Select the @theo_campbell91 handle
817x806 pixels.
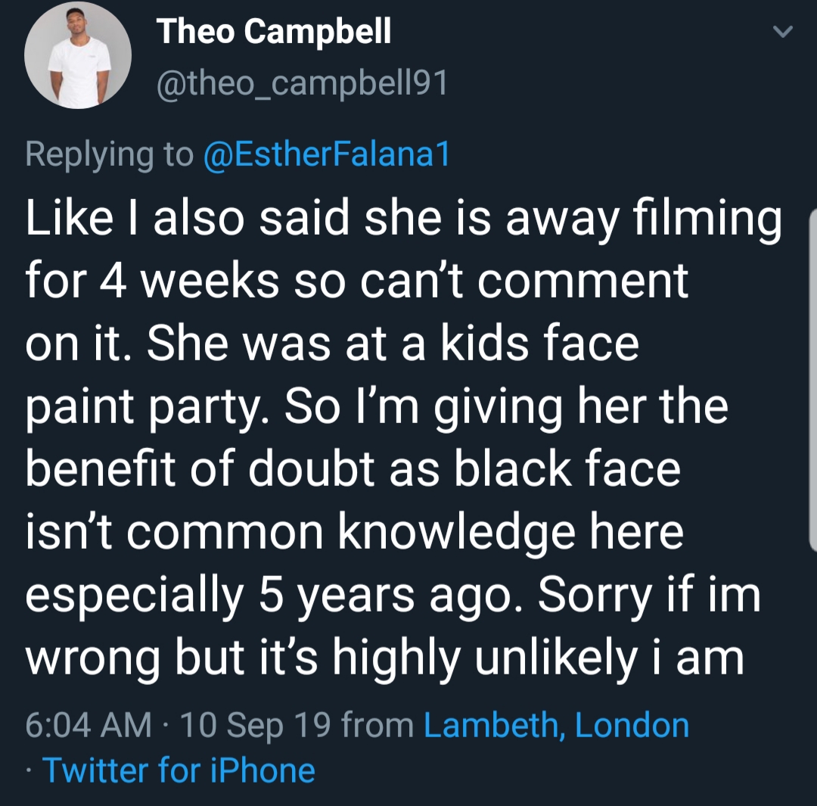[302, 83]
